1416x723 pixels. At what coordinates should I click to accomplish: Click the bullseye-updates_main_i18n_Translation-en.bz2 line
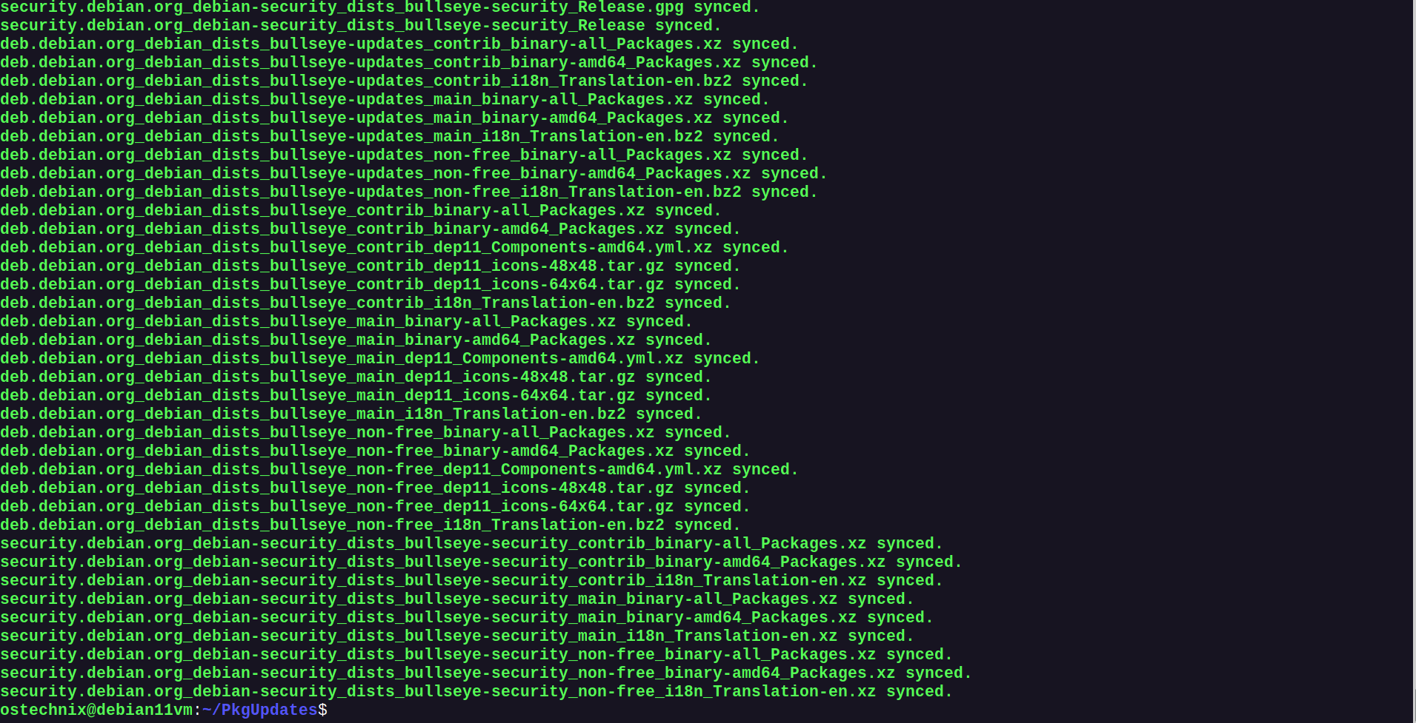tap(390, 137)
